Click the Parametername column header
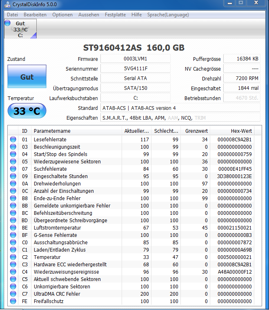Image resolution: width=269 pixels, height=310 pixels. point(76,131)
